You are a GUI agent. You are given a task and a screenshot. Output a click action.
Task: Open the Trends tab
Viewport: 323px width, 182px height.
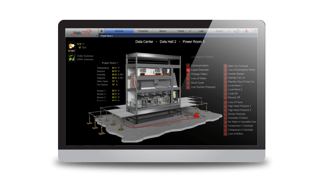coord(181,31)
